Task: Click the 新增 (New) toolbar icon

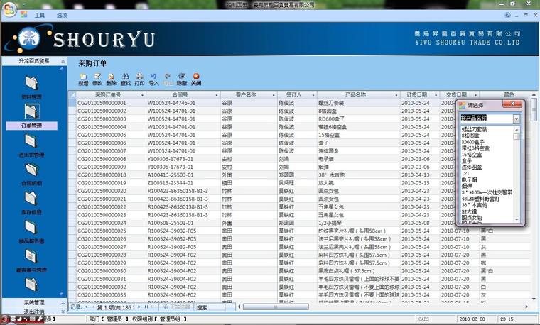Action: [x=83, y=79]
